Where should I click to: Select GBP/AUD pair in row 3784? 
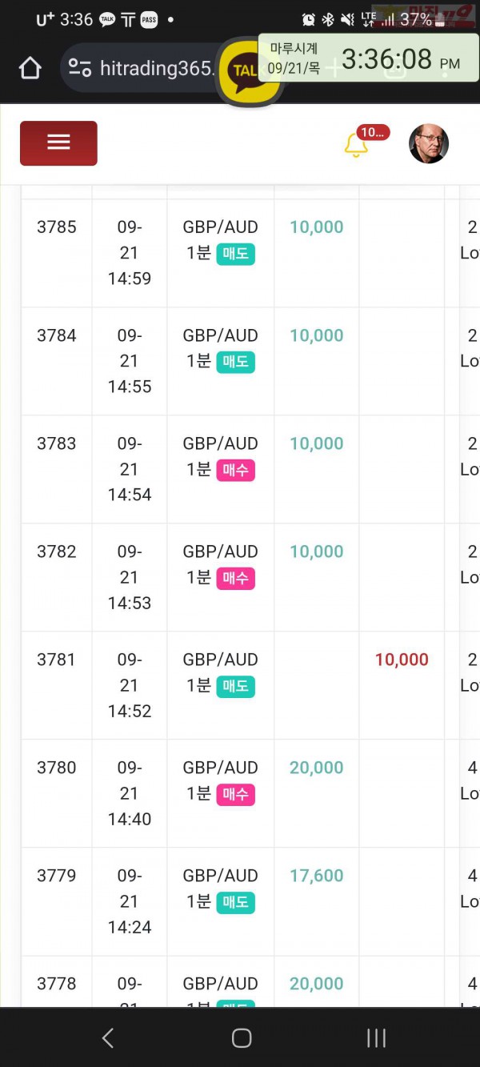pyautogui.click(x=220, y=335)
